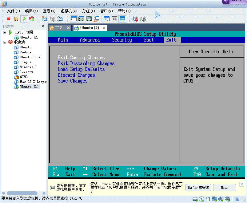Click the red Power Off toolbar icon
This screenshot has height=203, width=247.
(9, 19)
